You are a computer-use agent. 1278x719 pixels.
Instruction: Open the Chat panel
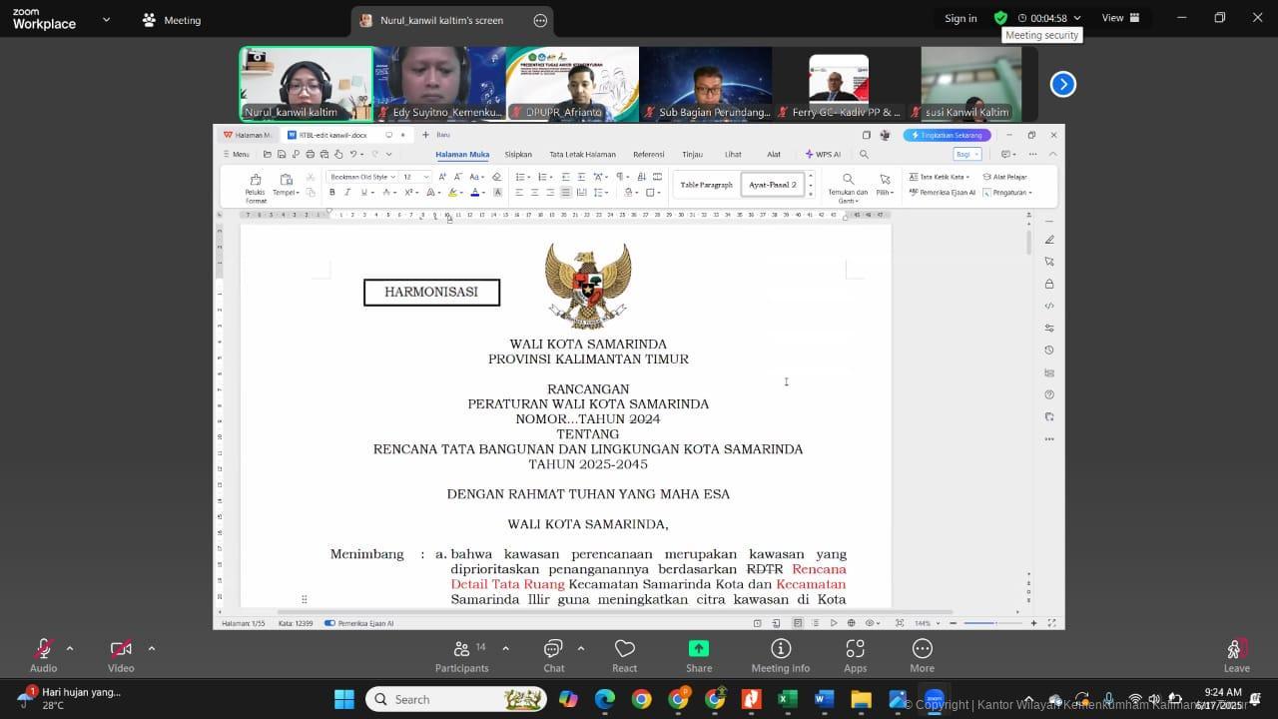click(x=553, y=649)
